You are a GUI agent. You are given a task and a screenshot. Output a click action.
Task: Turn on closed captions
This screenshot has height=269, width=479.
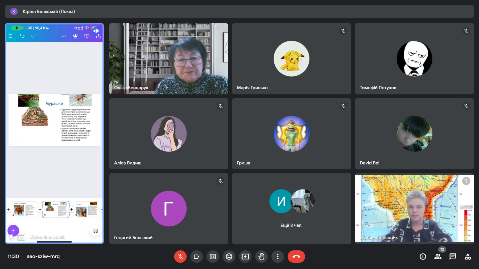point(213,257)
